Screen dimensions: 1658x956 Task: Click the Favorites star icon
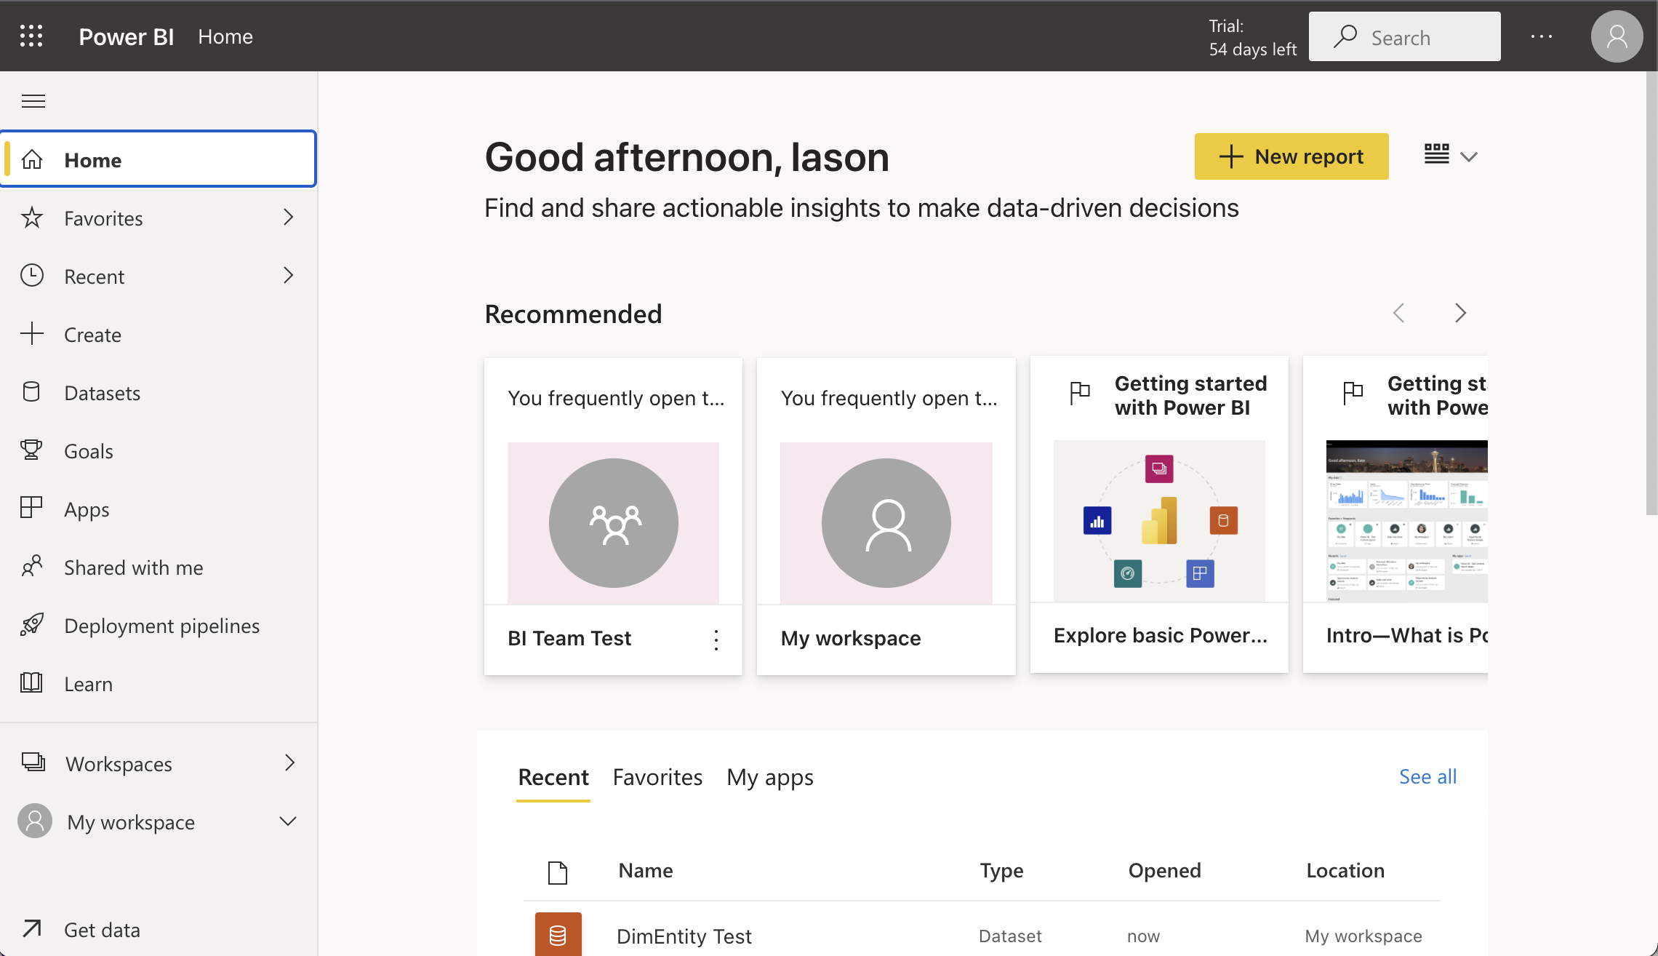(32, 218)
